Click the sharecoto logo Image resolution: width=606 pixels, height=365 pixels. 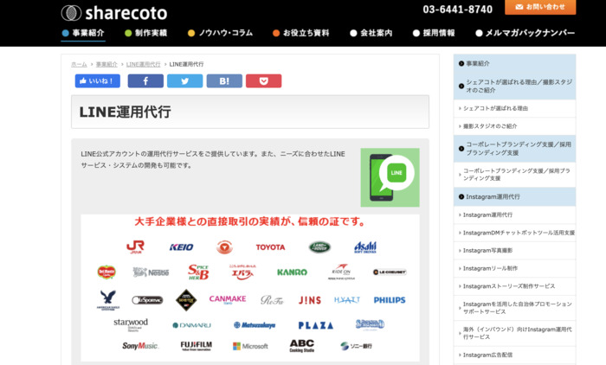(114, 13)
